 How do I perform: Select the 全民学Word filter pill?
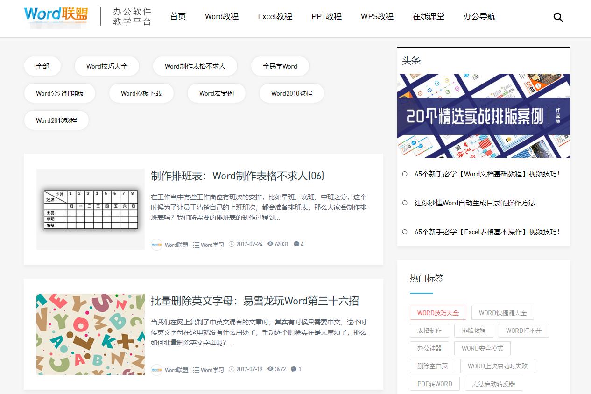click(x=280, y=66)
